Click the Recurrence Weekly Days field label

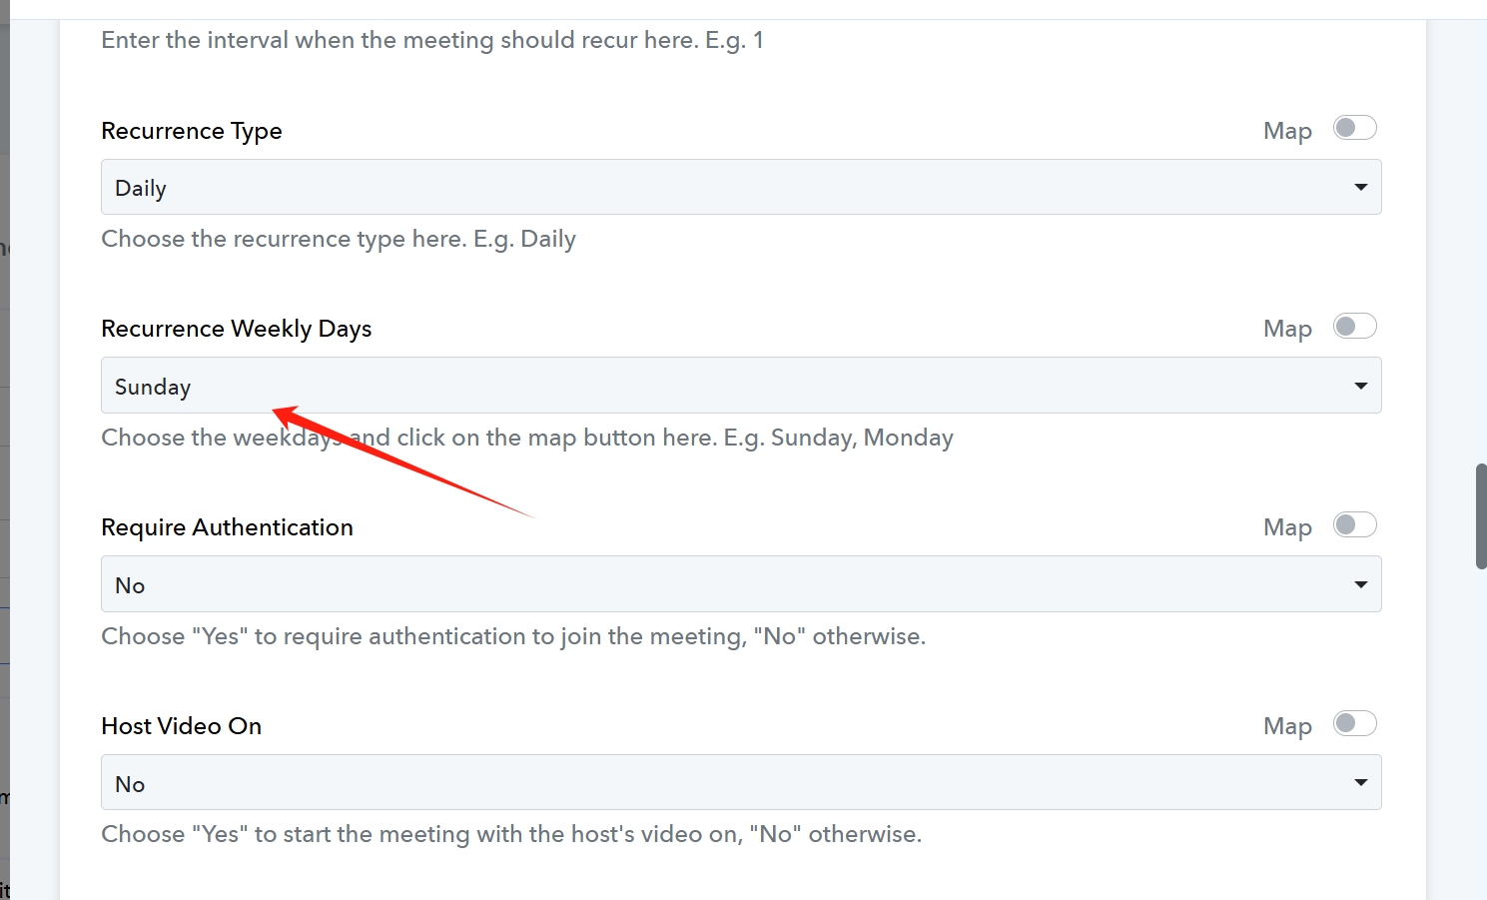tap(237, 329)
